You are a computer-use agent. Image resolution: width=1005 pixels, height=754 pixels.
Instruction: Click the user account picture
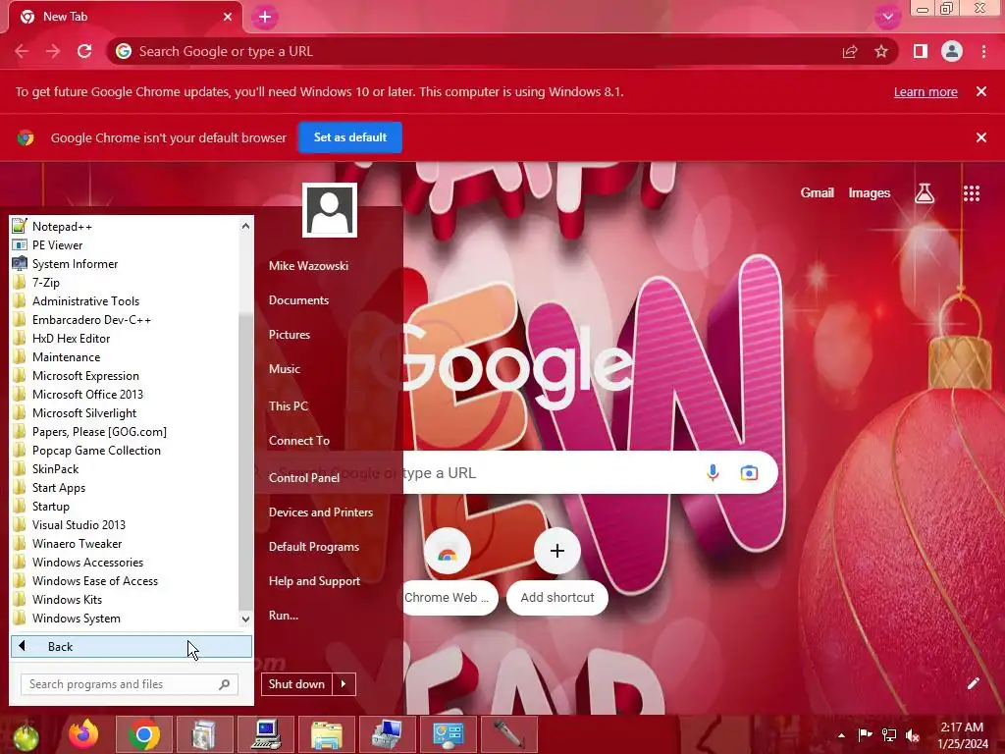tap(330, 210)
